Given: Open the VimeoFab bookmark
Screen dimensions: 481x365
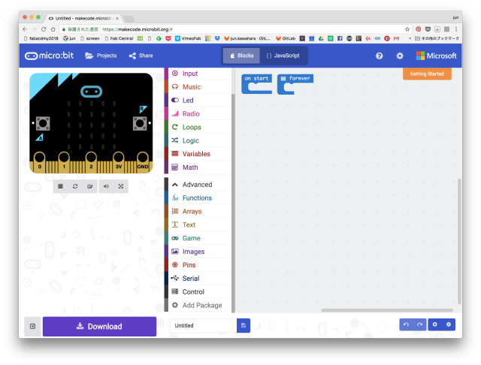Looking at the screenshot, I should point(188,38).
